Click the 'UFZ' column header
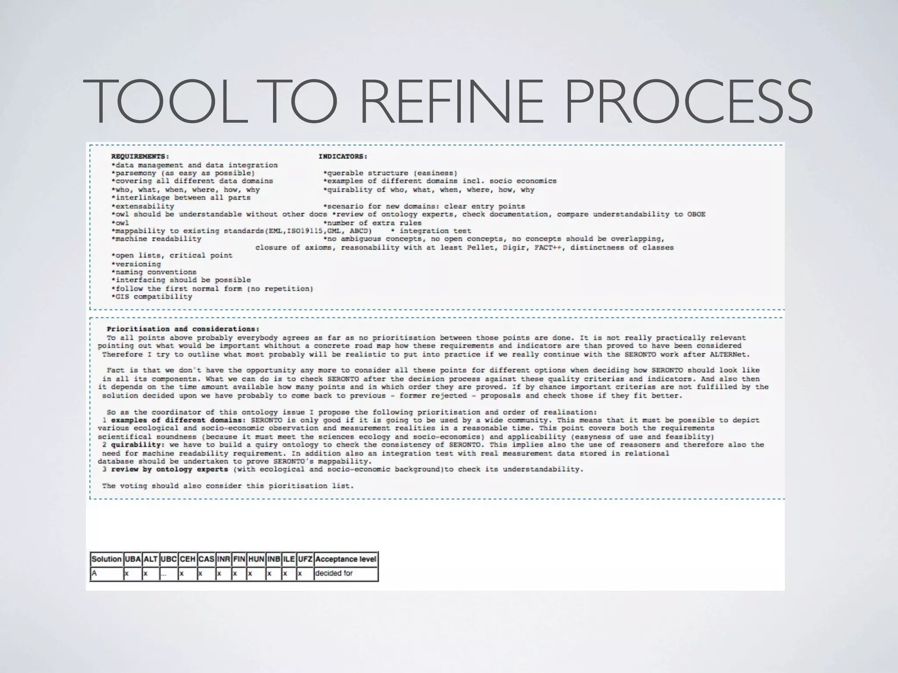 (x=305, y=559)
